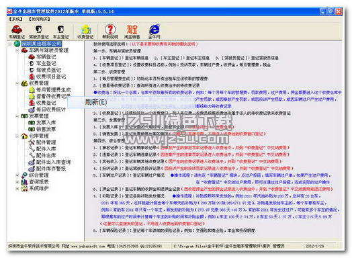The width and height of the screenshot is (352, 258).
Task: Collapse the 发票管理 branch
Action: click(x=17, y=116)
